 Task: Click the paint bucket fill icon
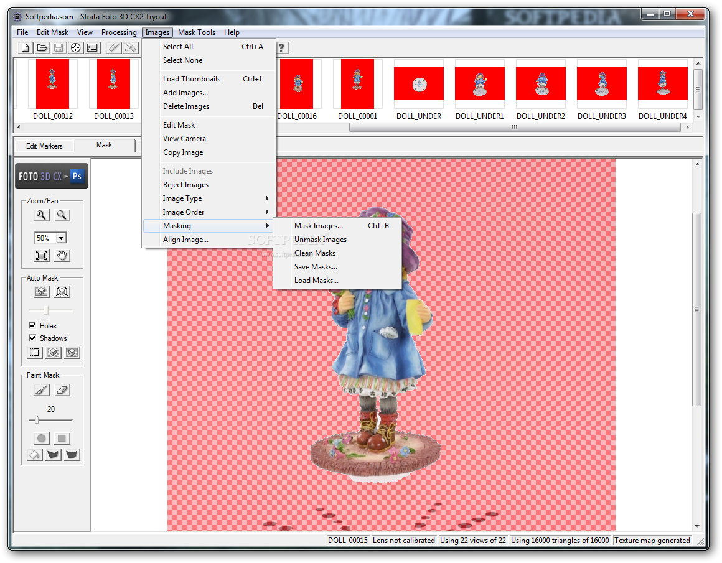(34, 455)
